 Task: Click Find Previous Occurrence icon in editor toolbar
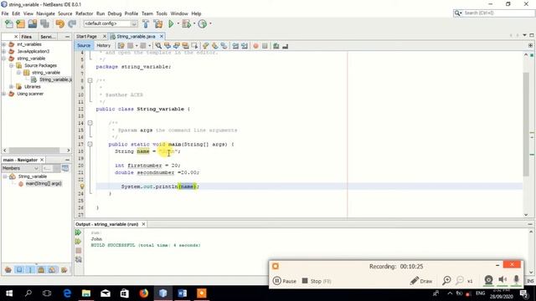167,46
